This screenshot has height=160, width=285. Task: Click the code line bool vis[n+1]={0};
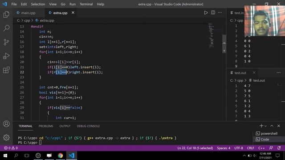click(57, 92)
